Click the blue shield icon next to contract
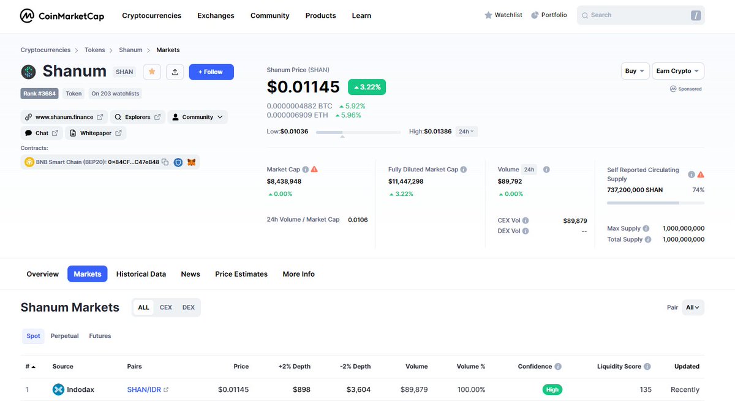The height and width of the screenshot is (401, 735). (x=178, y=162)
